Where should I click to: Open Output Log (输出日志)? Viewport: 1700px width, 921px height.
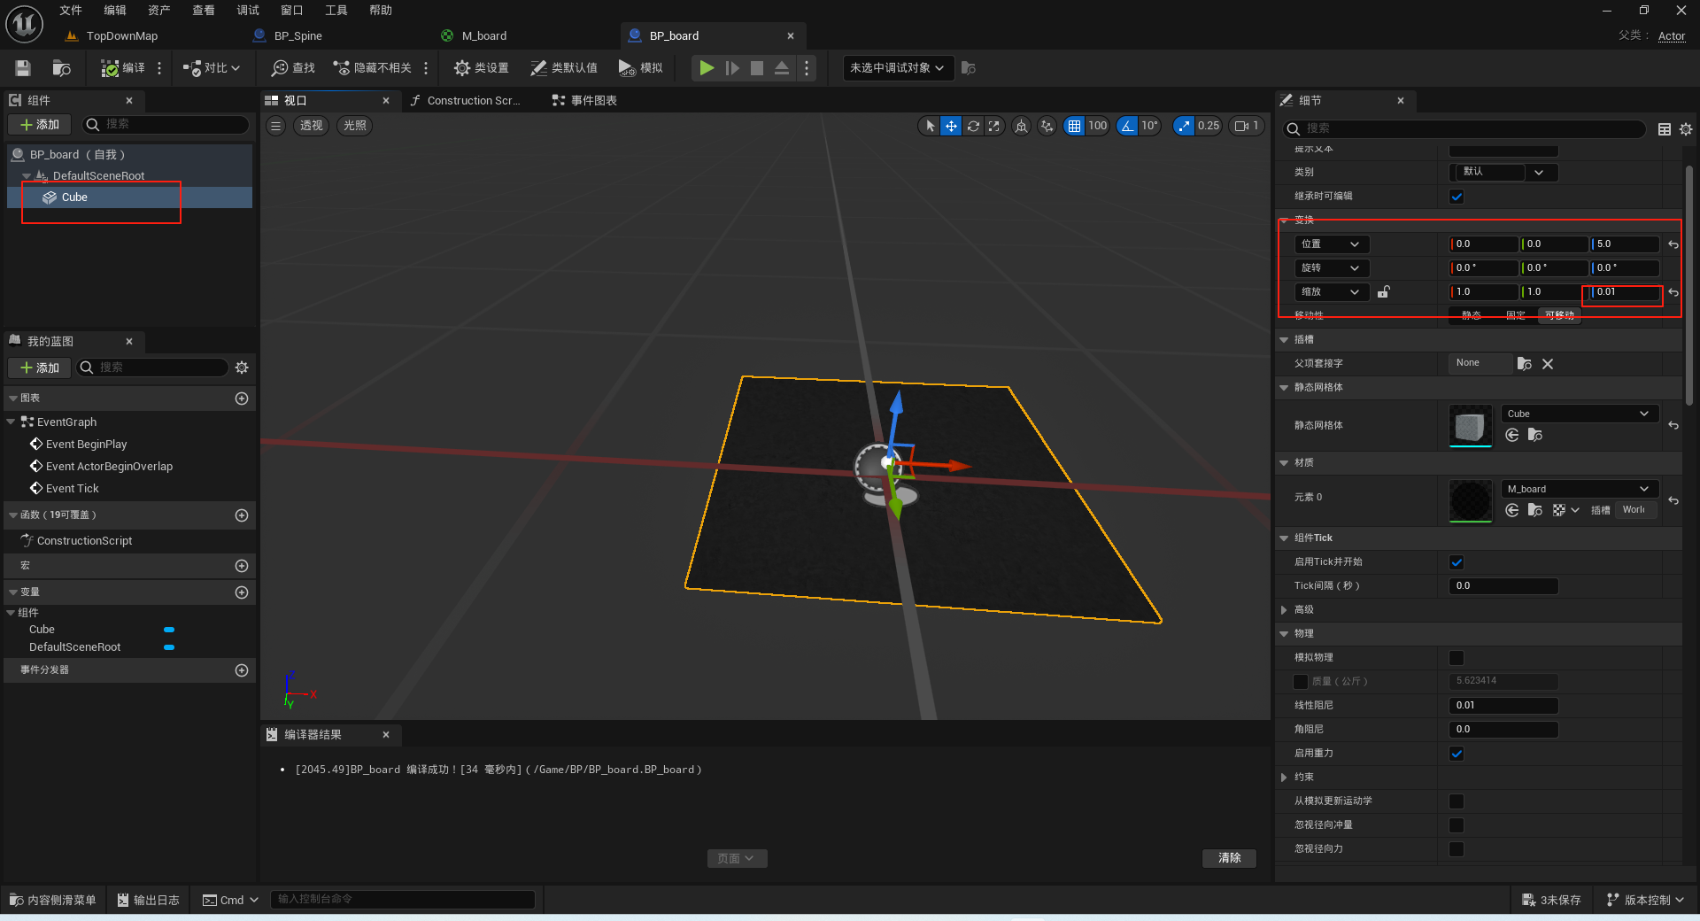[x=149, y=900]
